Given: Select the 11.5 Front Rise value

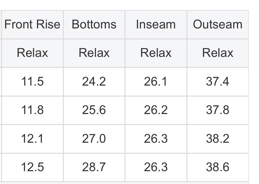Looking at the screenshot, I should click(32, 82).
